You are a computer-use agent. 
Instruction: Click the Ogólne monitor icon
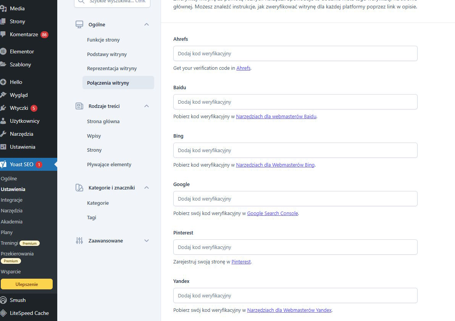click(x=79, y=24)
